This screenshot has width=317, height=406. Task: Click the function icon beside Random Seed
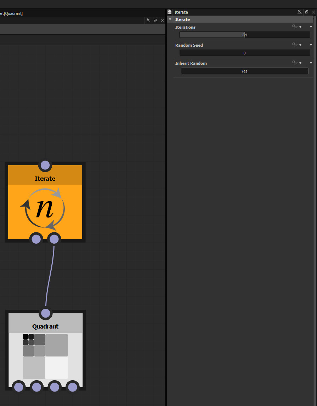295,45
